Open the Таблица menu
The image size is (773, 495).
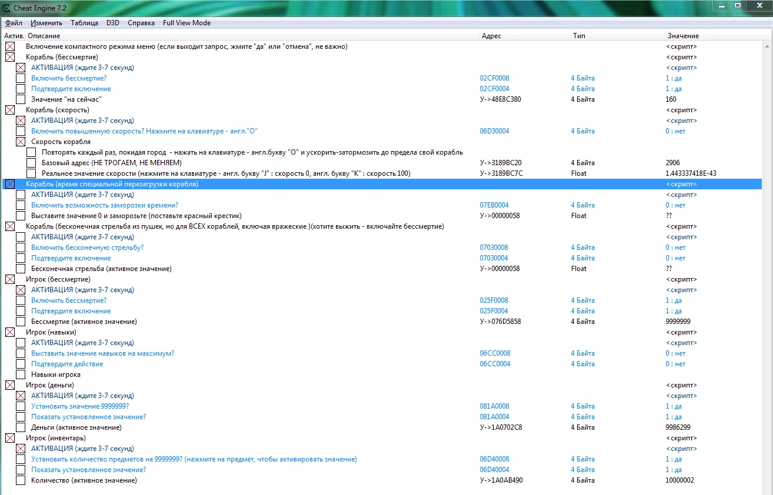pyautogui.click(x=84, y=23)
